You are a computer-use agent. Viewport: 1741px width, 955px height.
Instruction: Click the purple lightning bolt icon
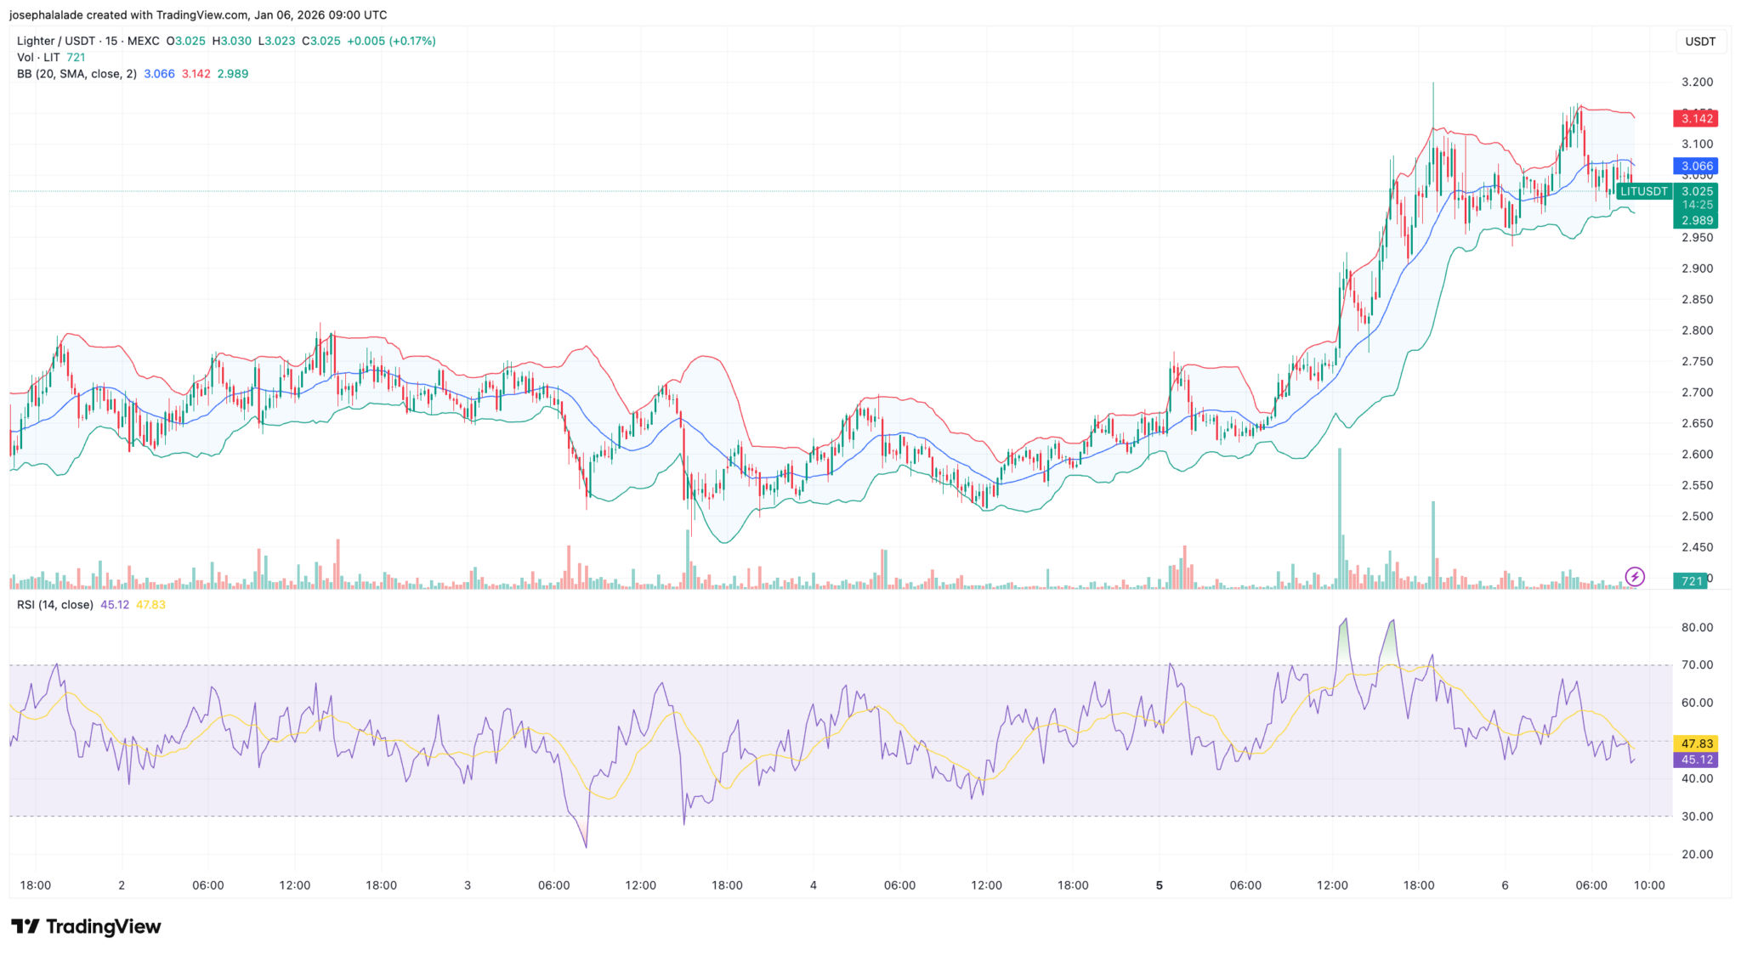pyautogui.click(x=1634, y=577)
